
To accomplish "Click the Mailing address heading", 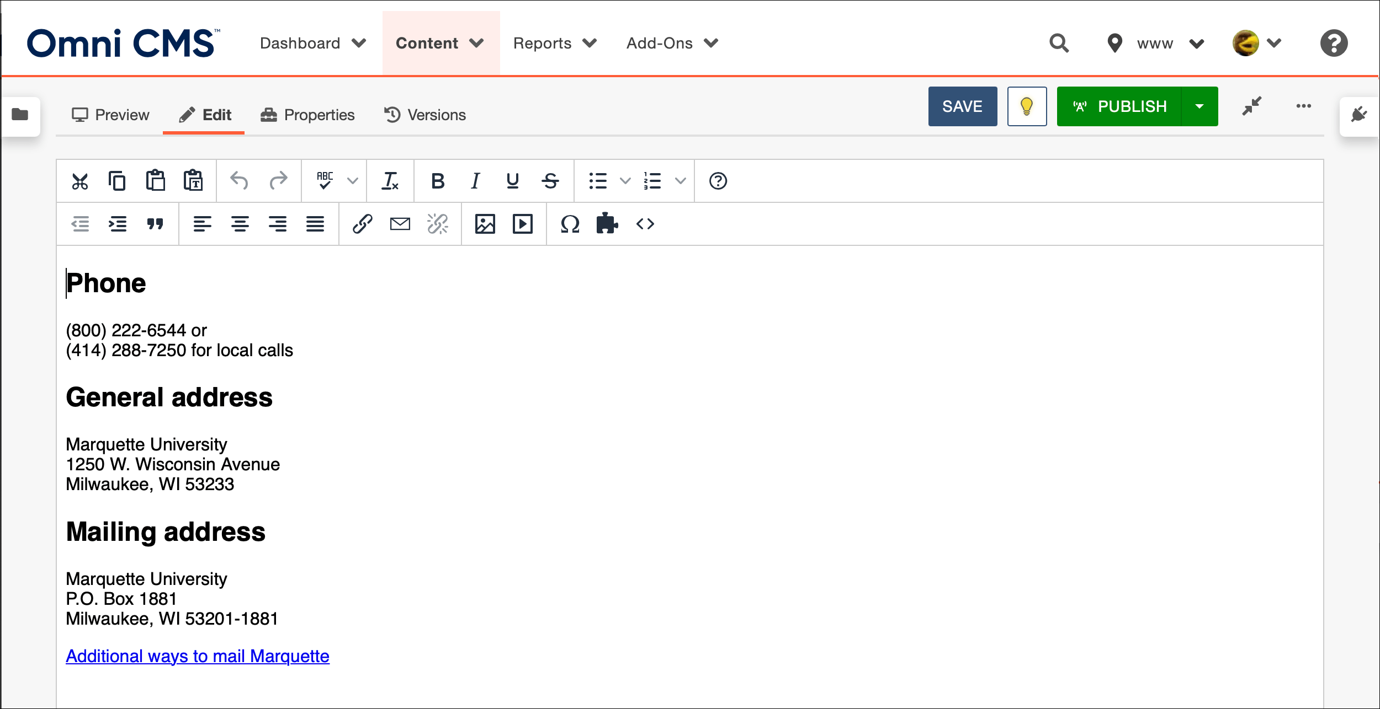I will click(166, 532).
